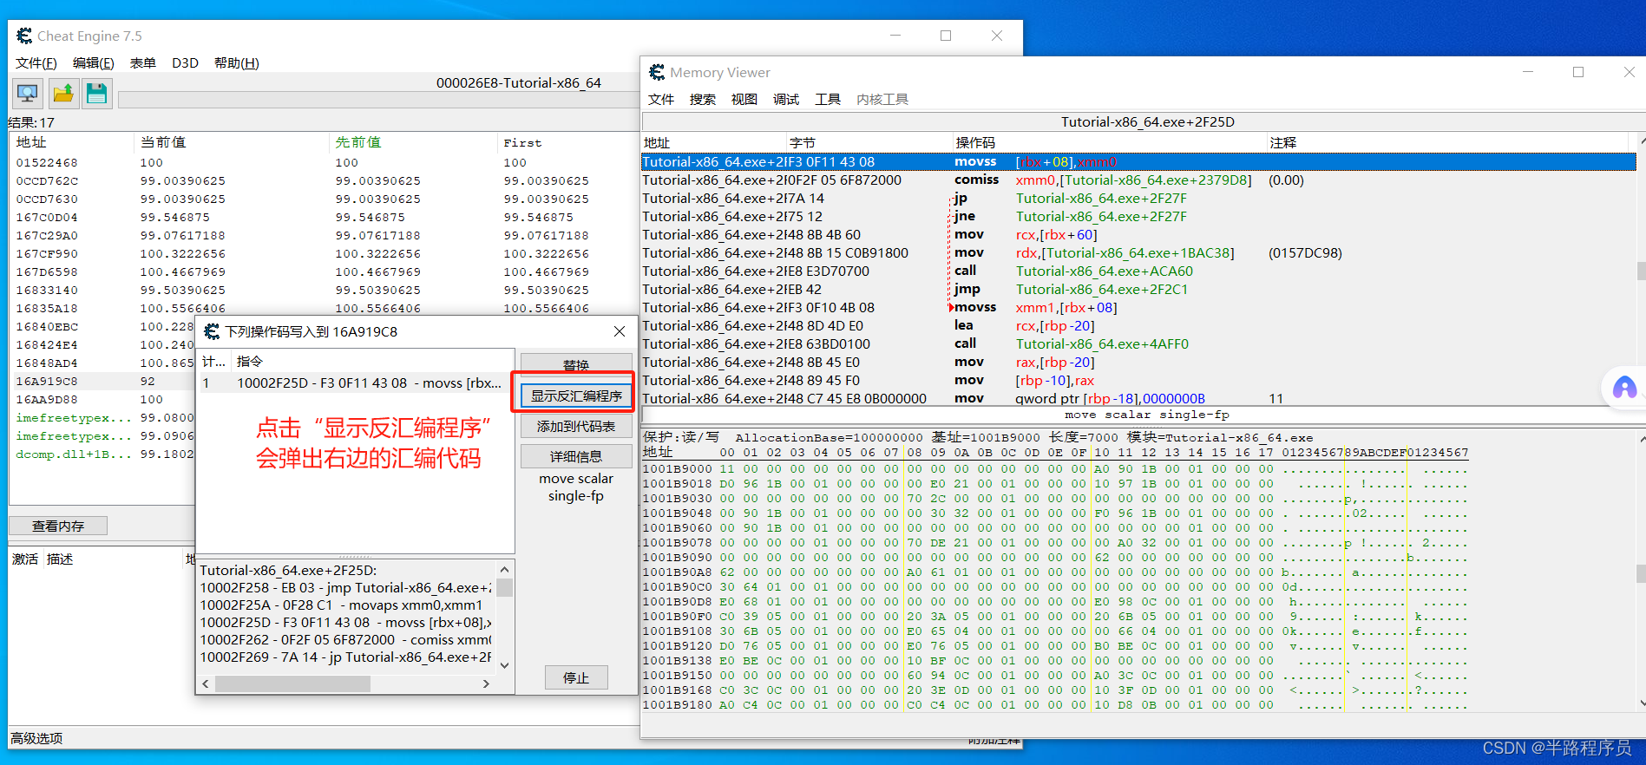Select instruction entry 10002F25D in dialog list
1646x765 pixels.
[356, 382]
